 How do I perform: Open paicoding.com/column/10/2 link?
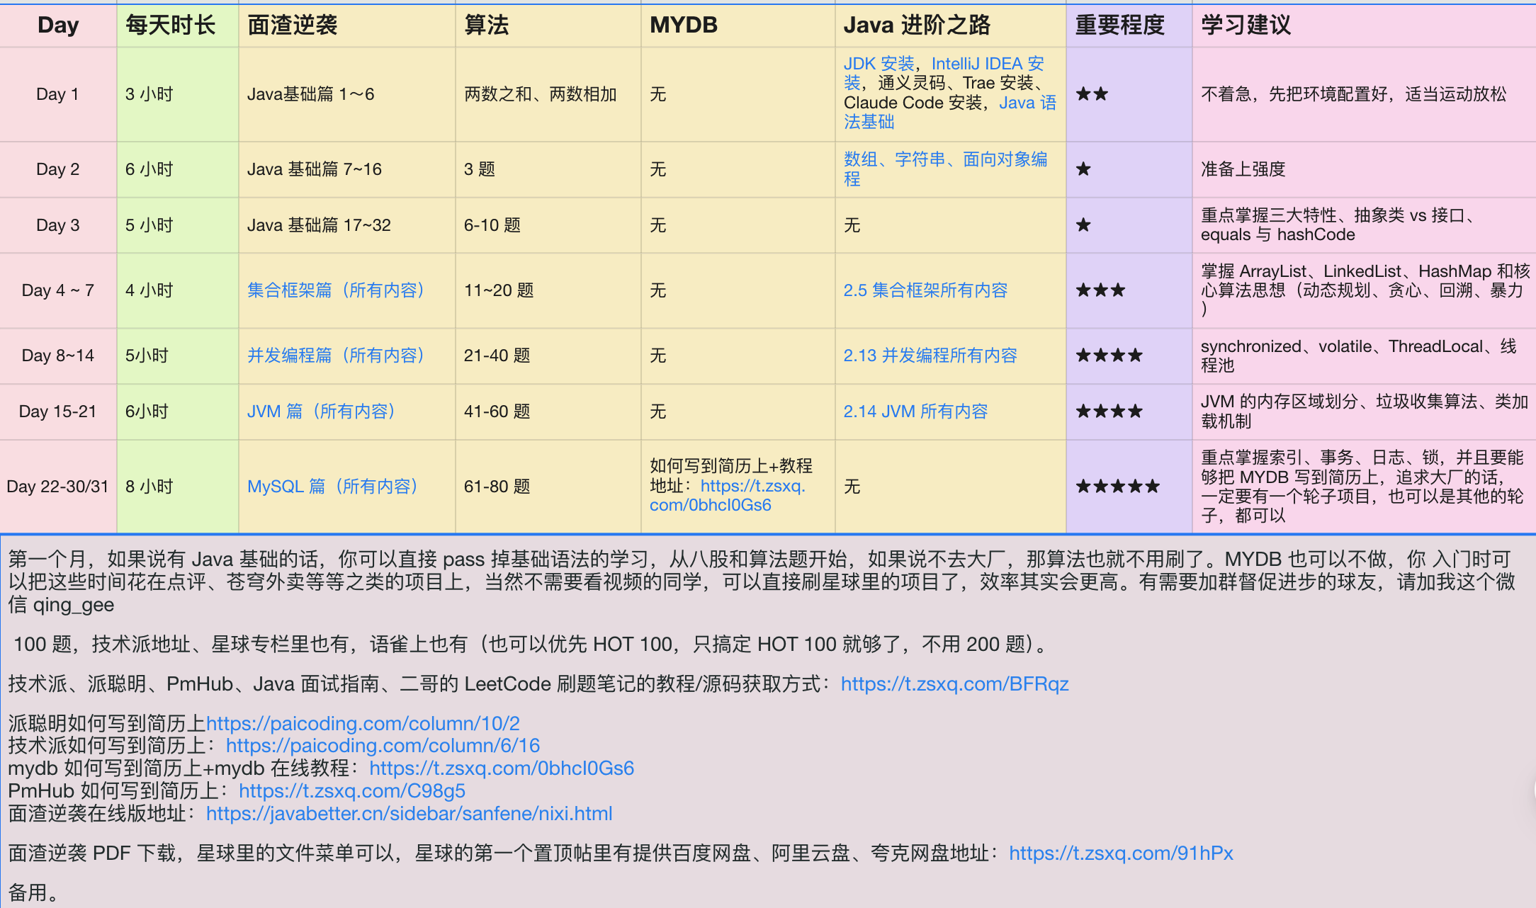click(363, 724)
